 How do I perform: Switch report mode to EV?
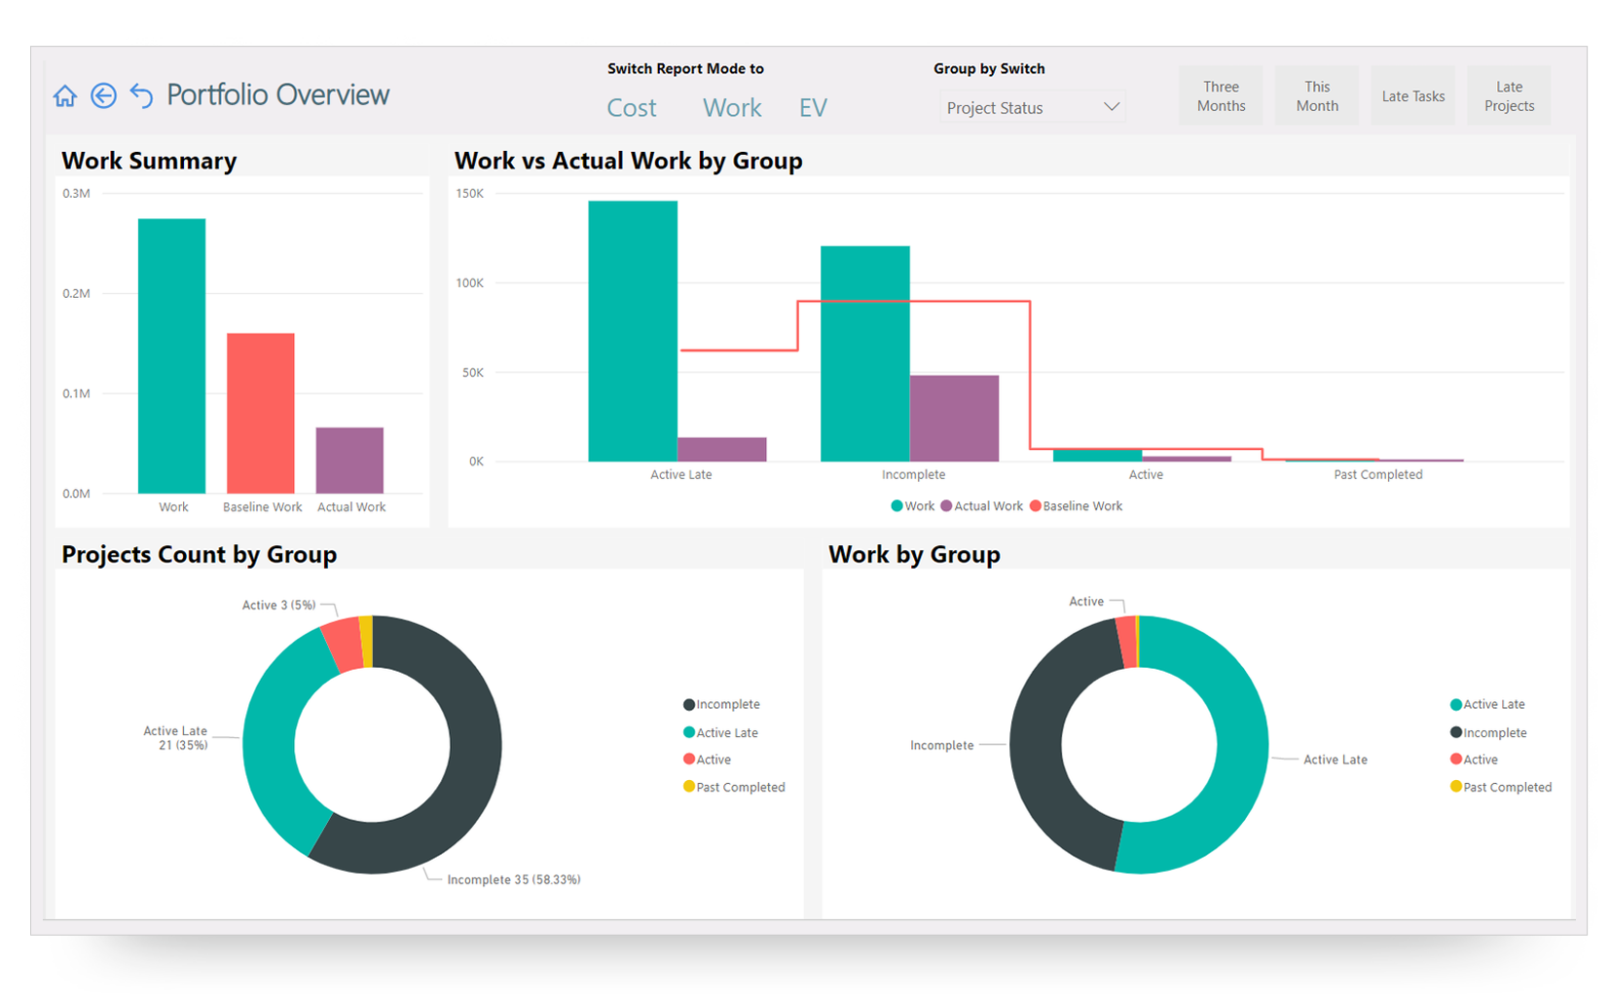813,108
